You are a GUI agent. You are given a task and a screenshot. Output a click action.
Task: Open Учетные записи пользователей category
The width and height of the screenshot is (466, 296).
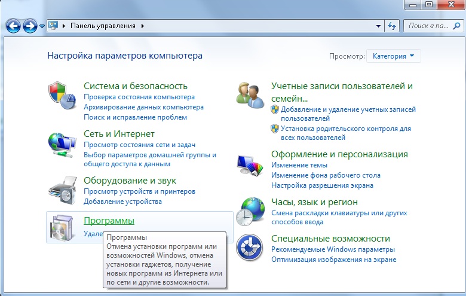[342, 91]
